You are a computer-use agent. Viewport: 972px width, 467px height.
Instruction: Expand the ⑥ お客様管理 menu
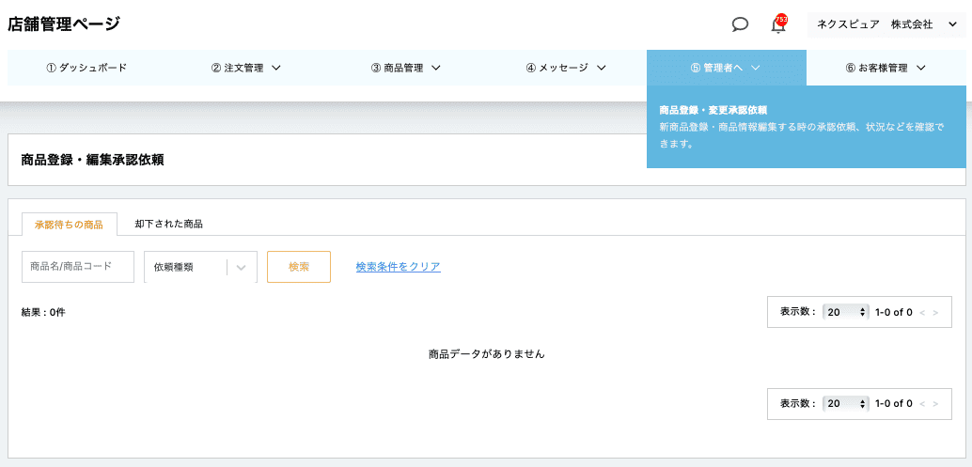886,68
